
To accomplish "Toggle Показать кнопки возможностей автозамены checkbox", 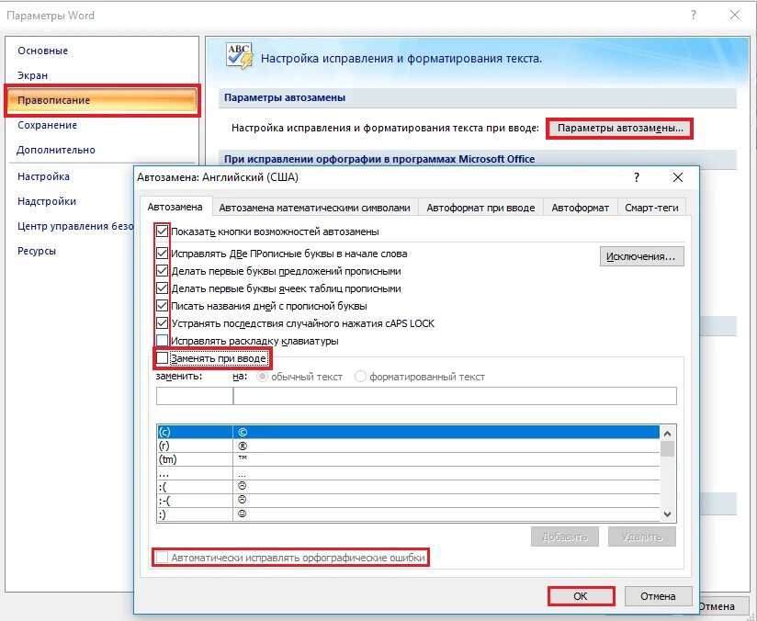I will pos(163,231).
